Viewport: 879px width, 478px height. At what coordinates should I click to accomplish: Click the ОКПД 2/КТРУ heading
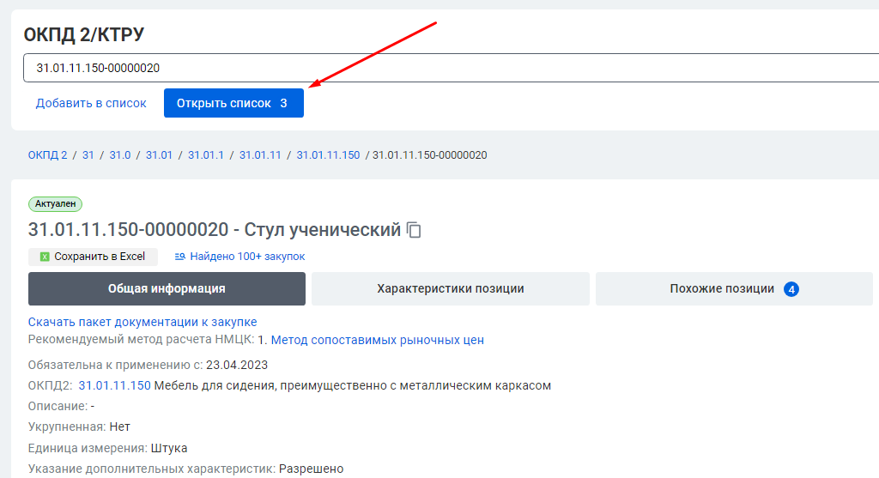click(x=83, y=34)
